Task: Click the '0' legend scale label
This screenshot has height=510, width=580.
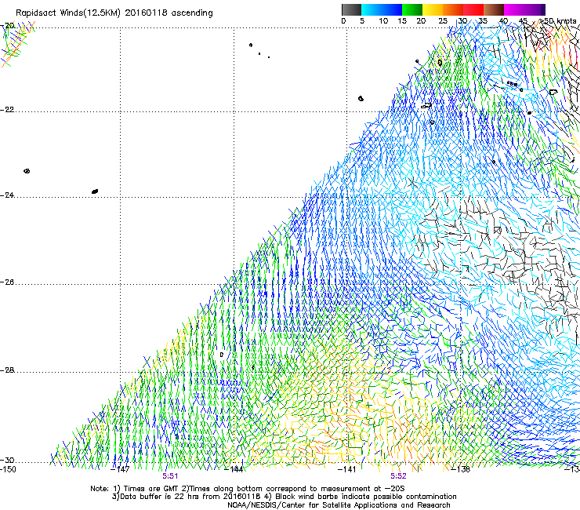Action: (343, 21)
